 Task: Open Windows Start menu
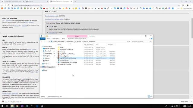(2, 106)
